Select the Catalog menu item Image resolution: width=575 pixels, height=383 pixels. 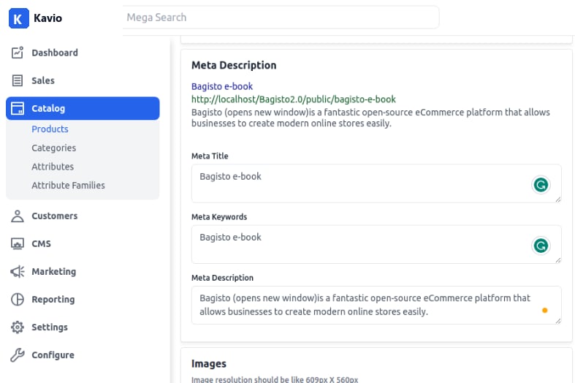point(83,109)
